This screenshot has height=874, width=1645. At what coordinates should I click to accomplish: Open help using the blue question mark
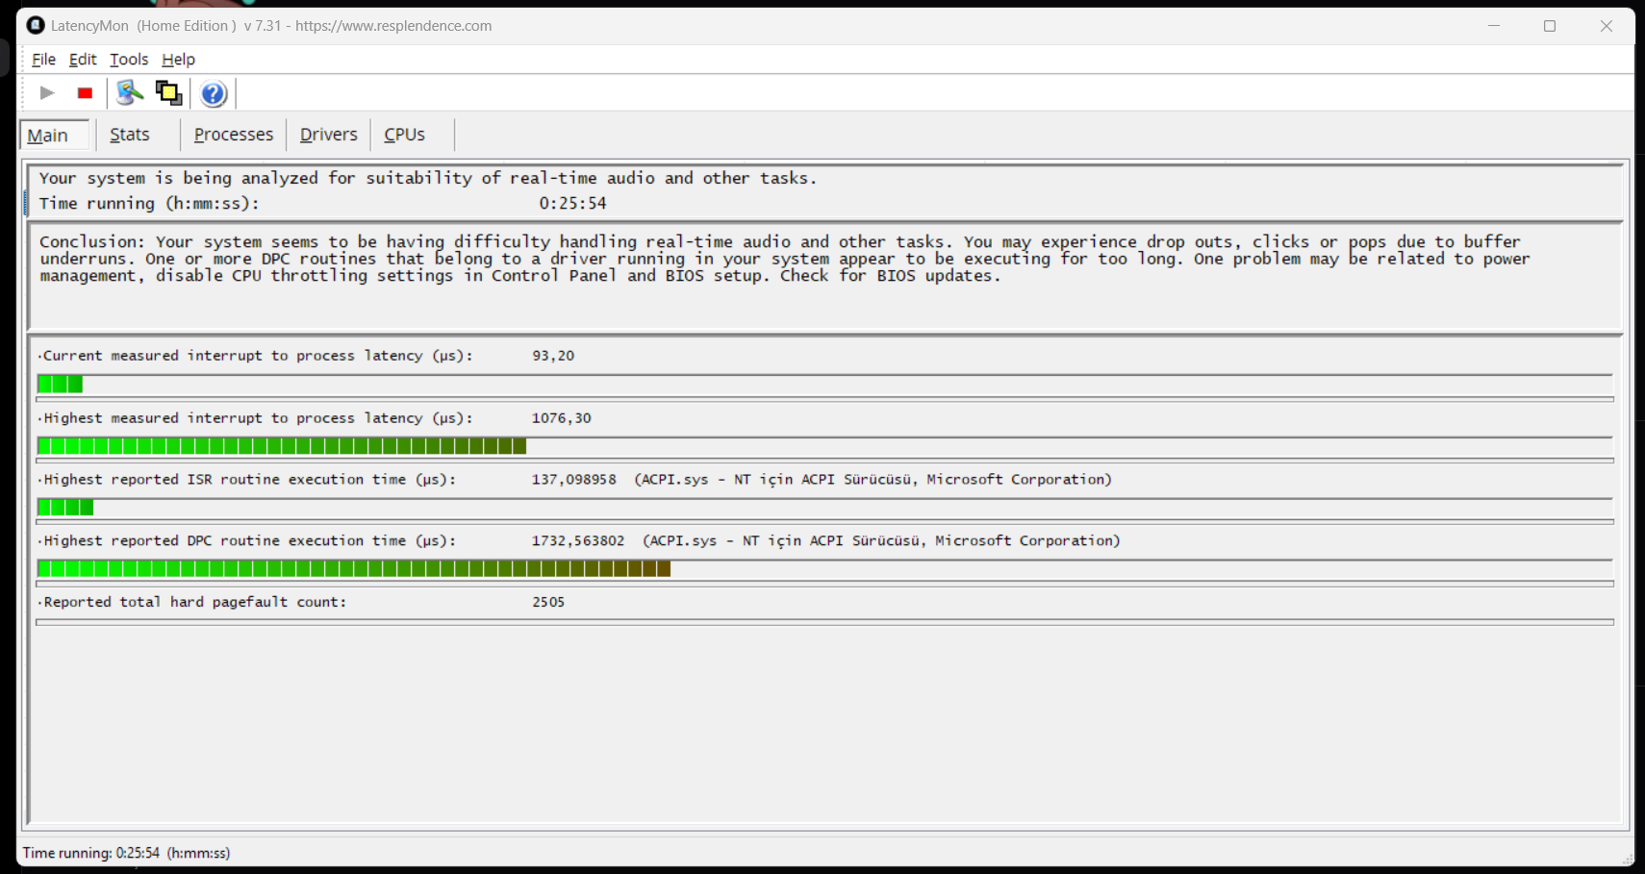click(214, 93)
